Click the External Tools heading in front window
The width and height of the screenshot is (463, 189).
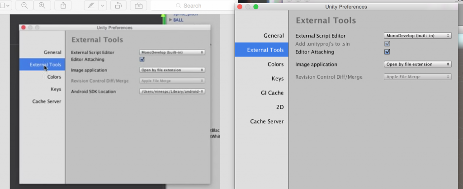326,20
